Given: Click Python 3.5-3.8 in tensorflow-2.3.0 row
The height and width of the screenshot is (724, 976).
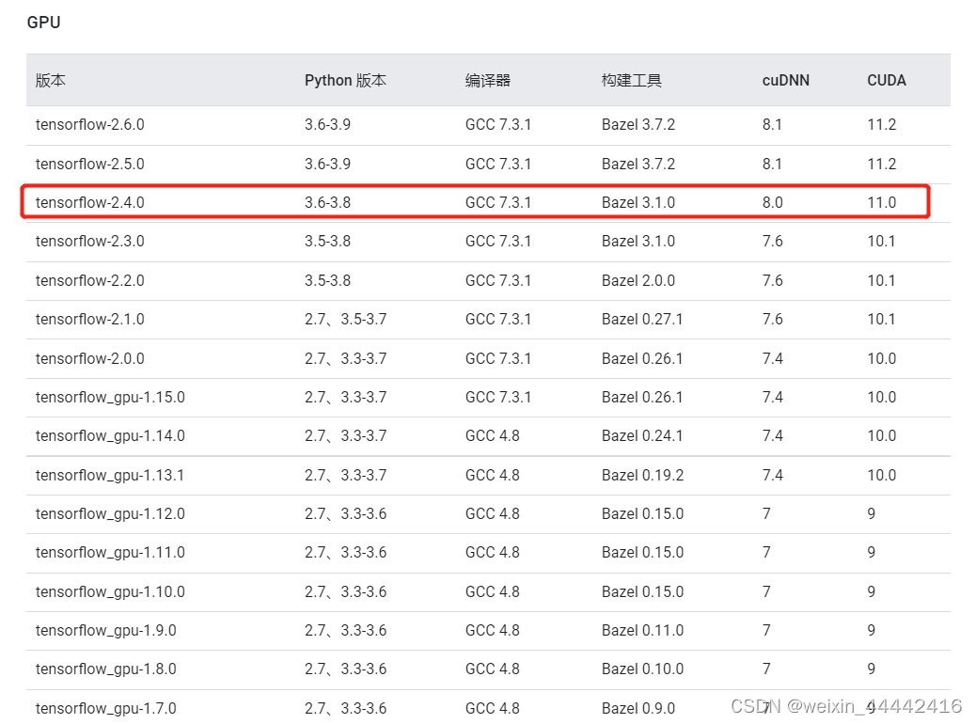Looking at the screenshot, I should [327, 241].
